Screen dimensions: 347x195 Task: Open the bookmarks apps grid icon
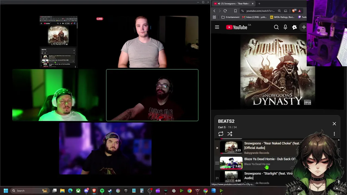coord(214,17)
